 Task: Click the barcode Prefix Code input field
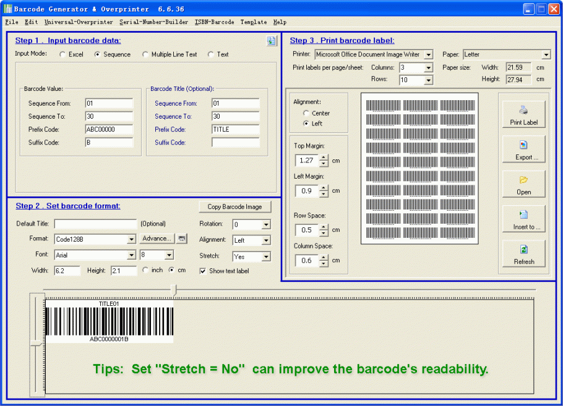pos(110,129)
